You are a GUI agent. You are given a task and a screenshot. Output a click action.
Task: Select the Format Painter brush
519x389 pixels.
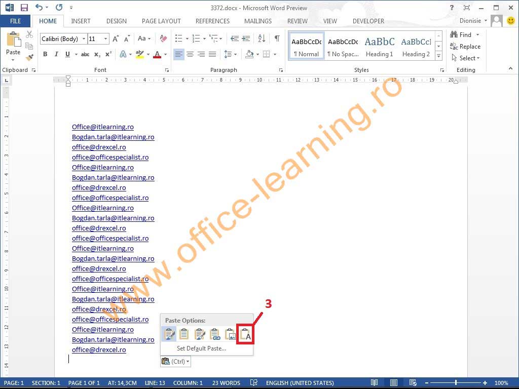coord(29,58)
